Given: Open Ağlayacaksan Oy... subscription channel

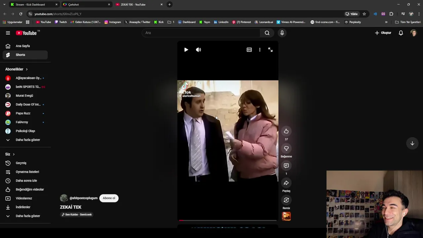Looking at the screenshot, I should tap(25, 78).
